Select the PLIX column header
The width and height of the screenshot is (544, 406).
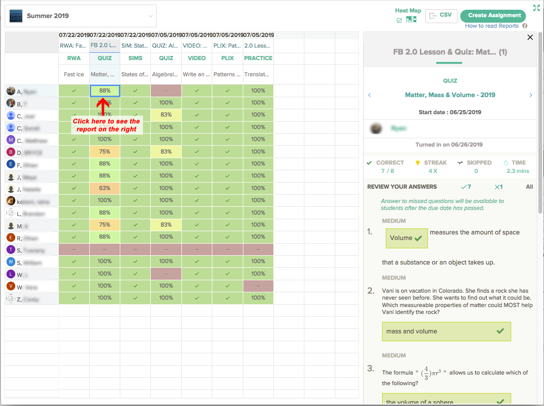pyautogui.click(x=228, y=58)
